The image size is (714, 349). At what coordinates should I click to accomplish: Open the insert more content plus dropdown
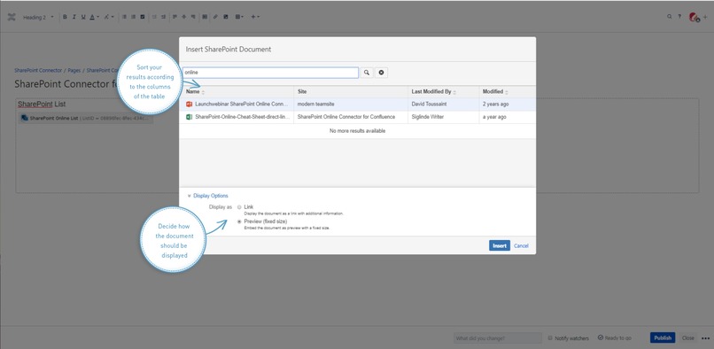[x=255, y=17]
